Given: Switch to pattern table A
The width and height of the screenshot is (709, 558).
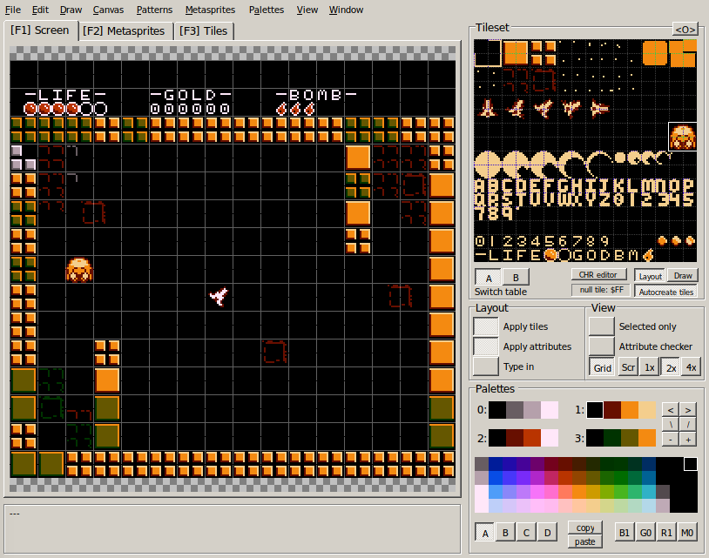Looking at the screenshot, I should tap(489, 278).
